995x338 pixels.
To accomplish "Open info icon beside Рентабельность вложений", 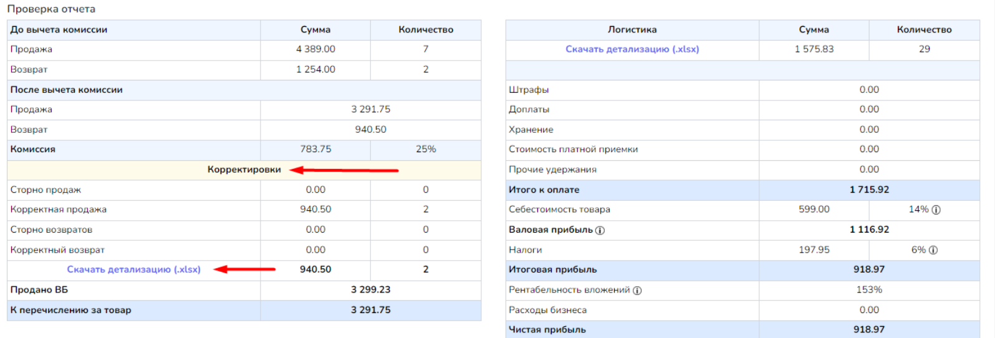I will (x=637, y=290).
